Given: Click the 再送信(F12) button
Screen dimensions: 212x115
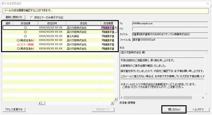Looking at the screenshot, I should pos(103,109).
